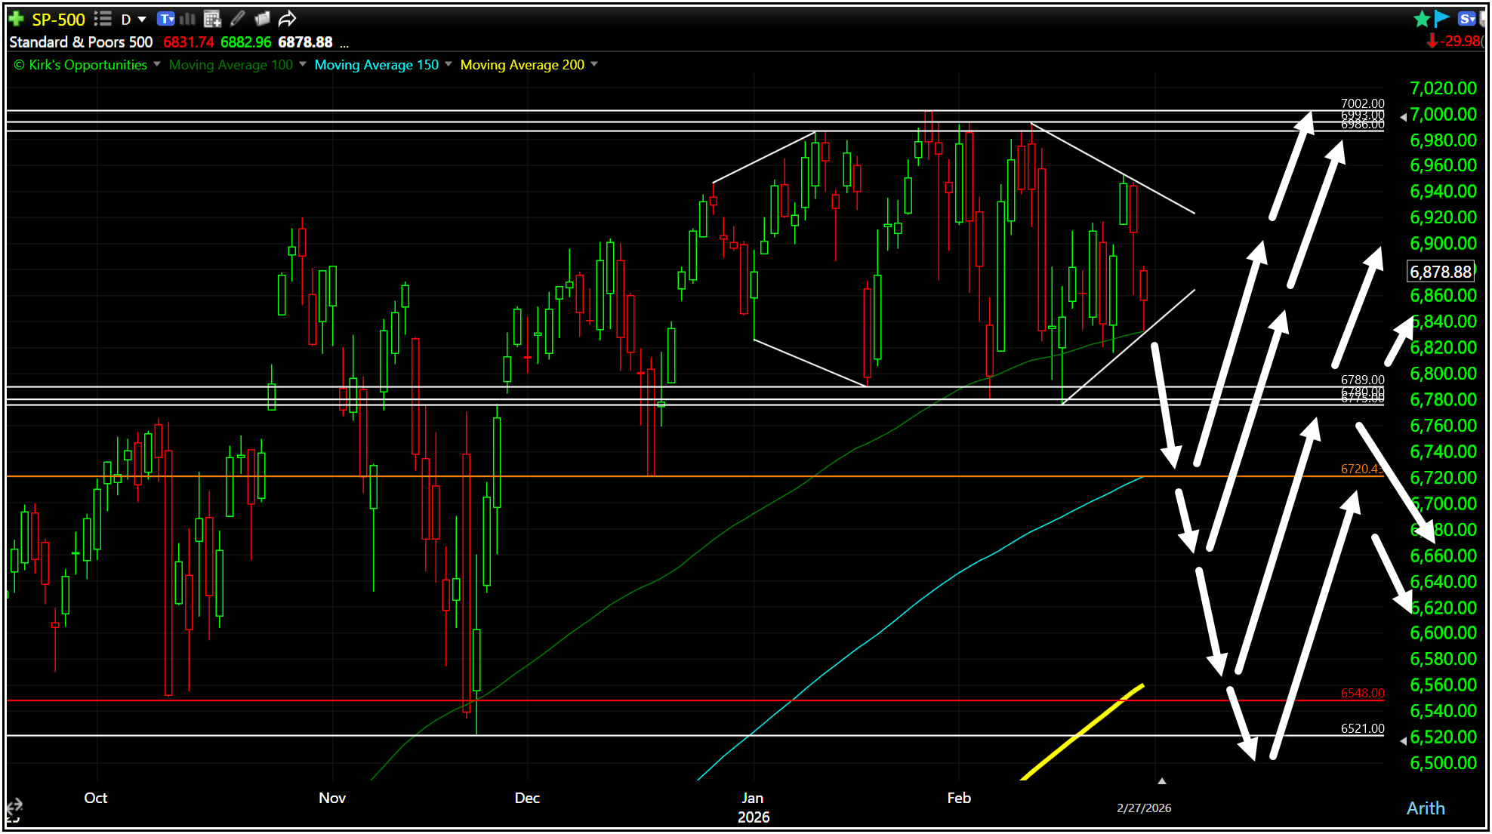Open the symbol list icon beside SP-500
The image size is (1492, 834).
tap(103, 19)
